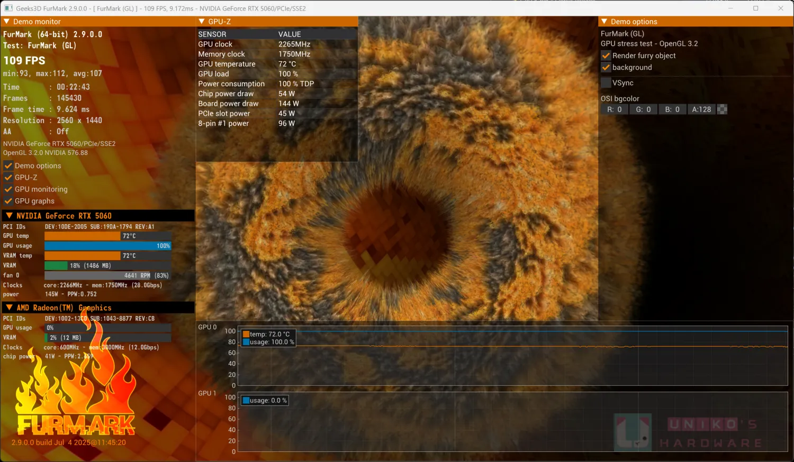
Task: Click the OSI bgcolor B value field
Action: [672, 109]
